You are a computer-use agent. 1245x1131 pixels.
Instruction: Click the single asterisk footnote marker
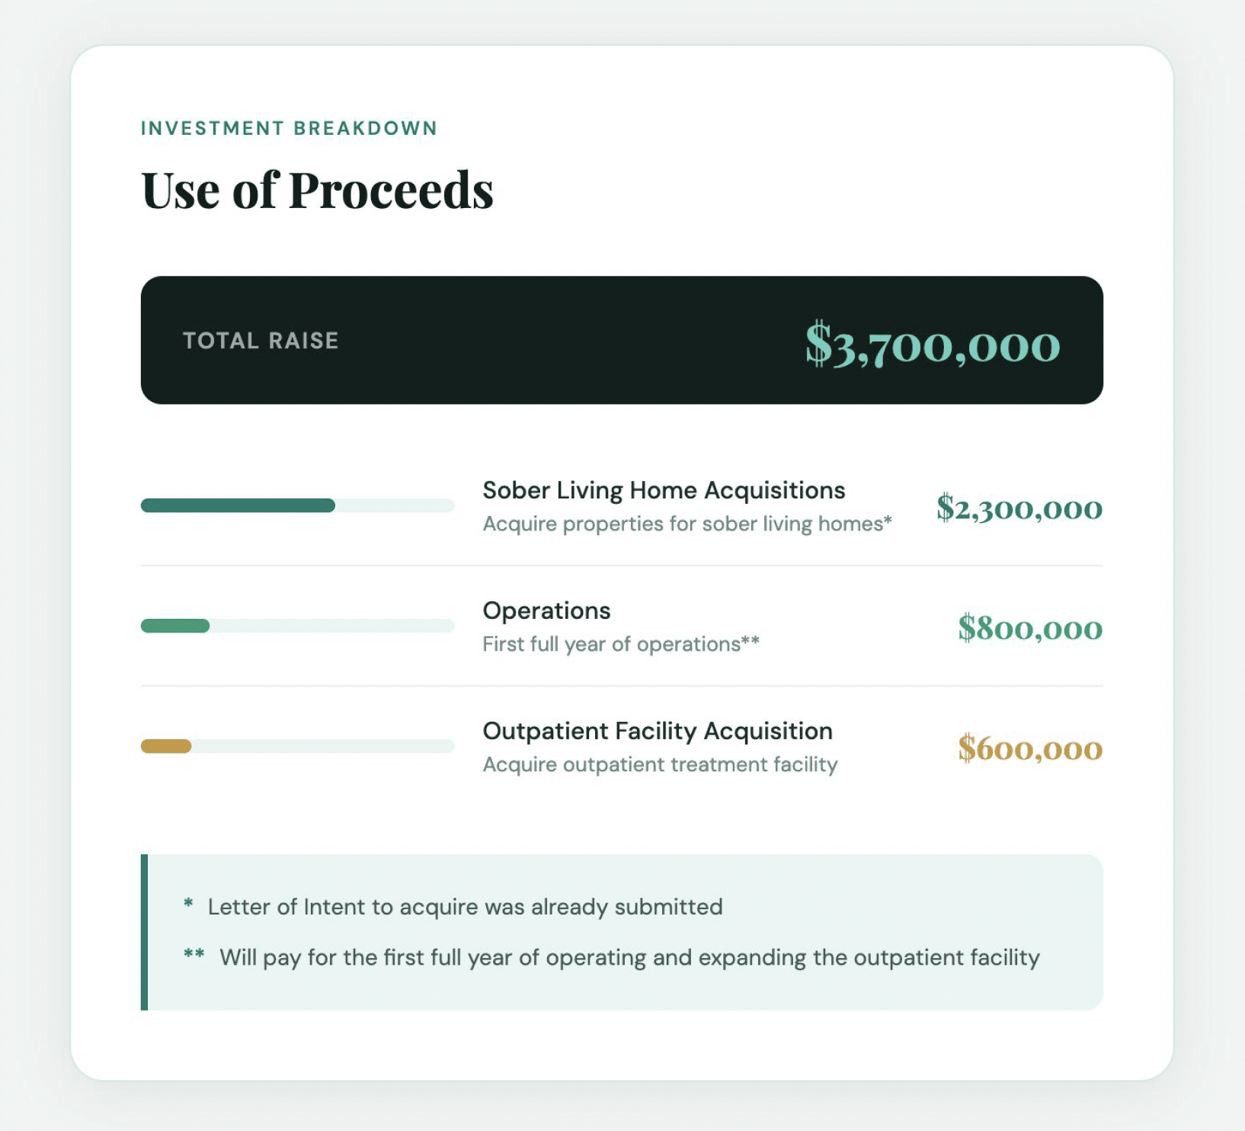tap(188, 904)
